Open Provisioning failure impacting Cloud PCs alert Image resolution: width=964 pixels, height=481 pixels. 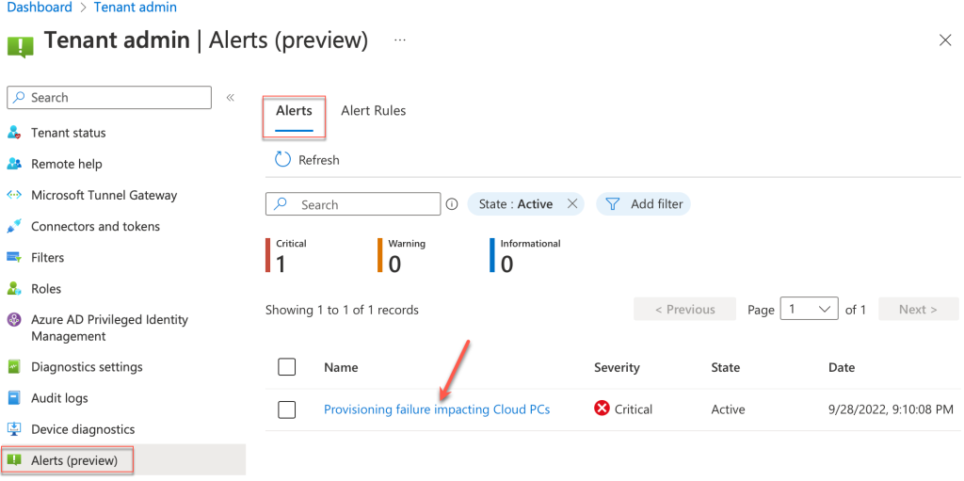tap(437, 409)
